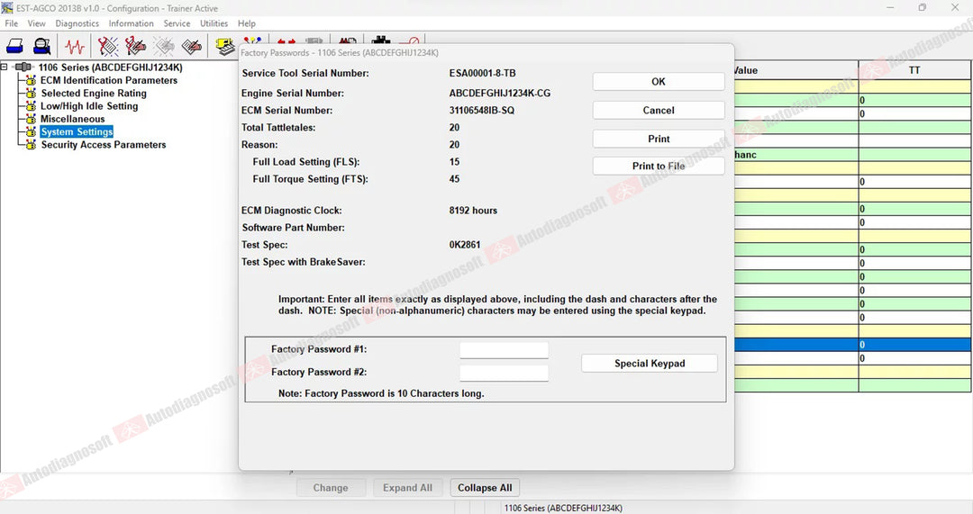
Task: Click status bar text 1106 Series (ABCDEFGHIJ1234K)
Action: (x=563, y=508)
